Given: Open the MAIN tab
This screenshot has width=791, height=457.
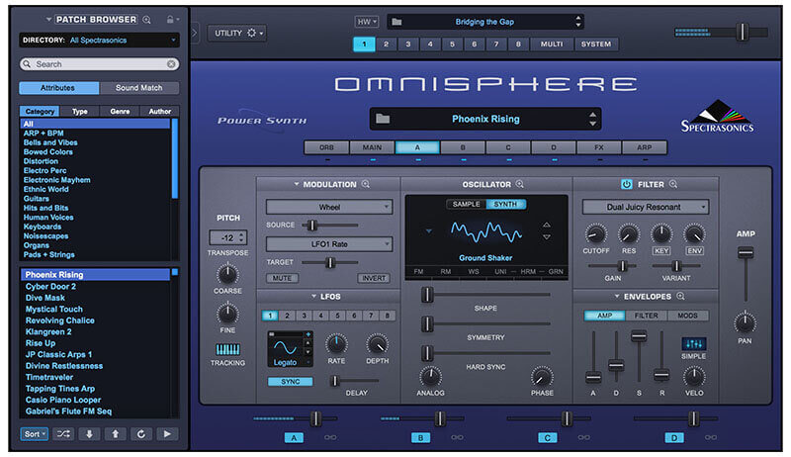Looking at the screenshot, I should coord(372,147).
